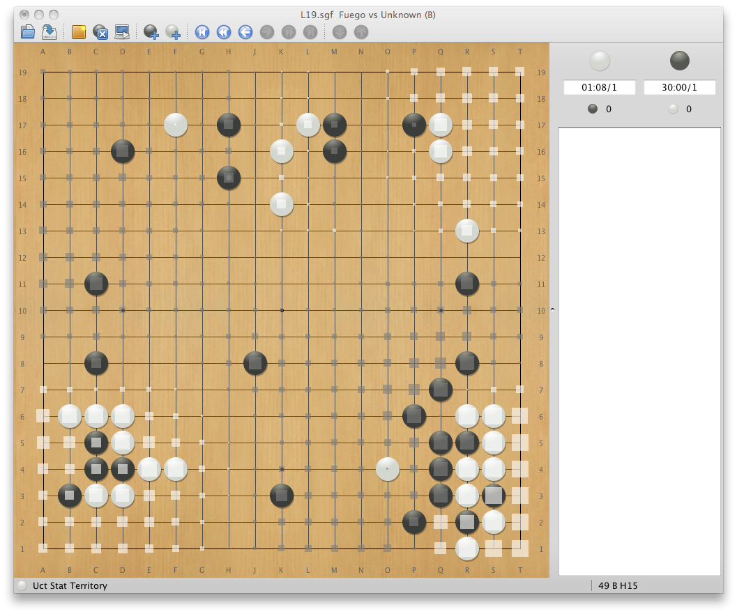Image resolution: width=737 pixels, height=614 pixels.
Task: Start a new game with the board icon
Action: click(x=79, y=31)
